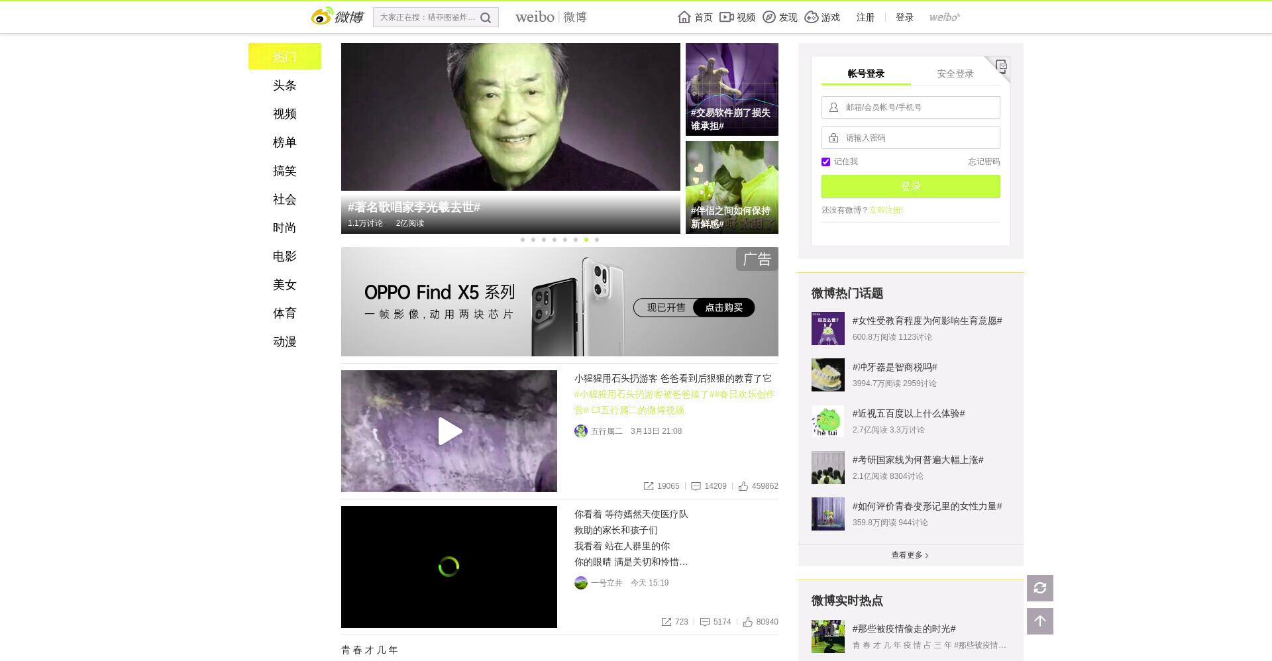This screenshot has height=661, width=1272.
Task: Switch to 安全登录 tab
Action: pos(955,74)
